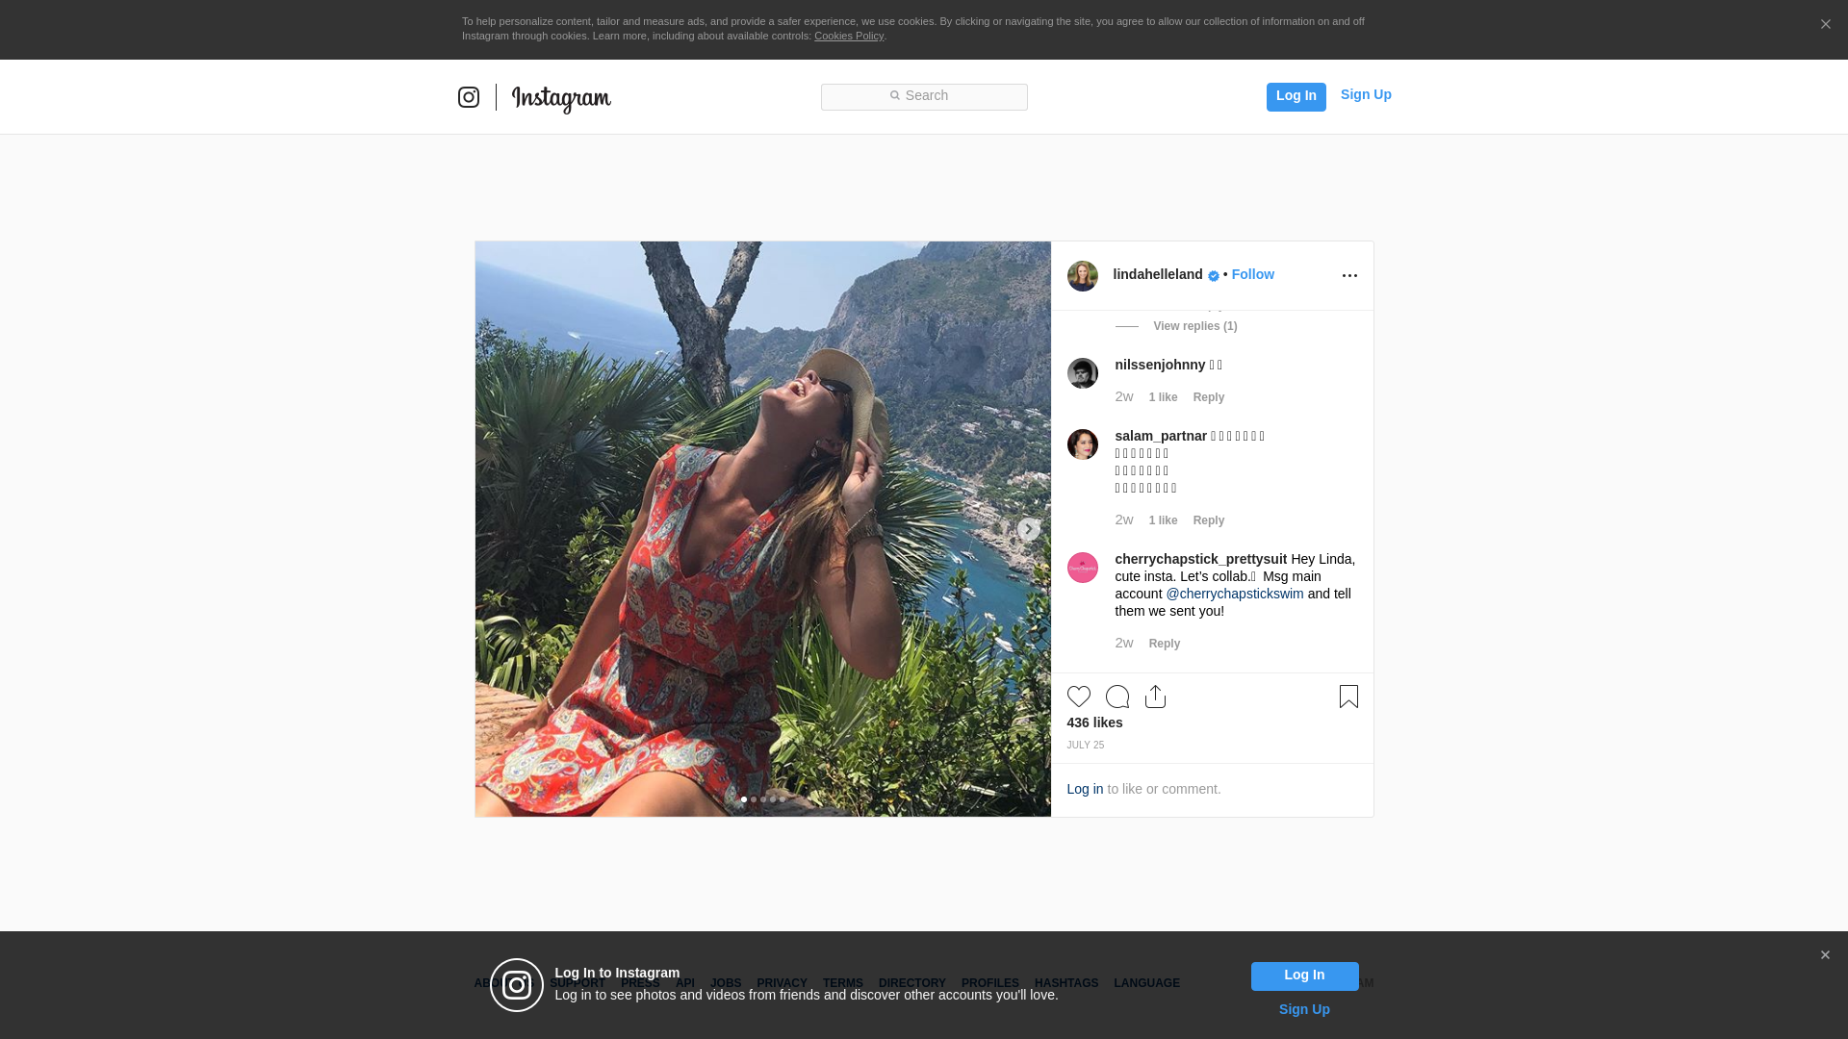Dismiss the cookie notice banner
Image resolution: width=1848 pixels, height=1039 pixels.
coord(1825,25)
